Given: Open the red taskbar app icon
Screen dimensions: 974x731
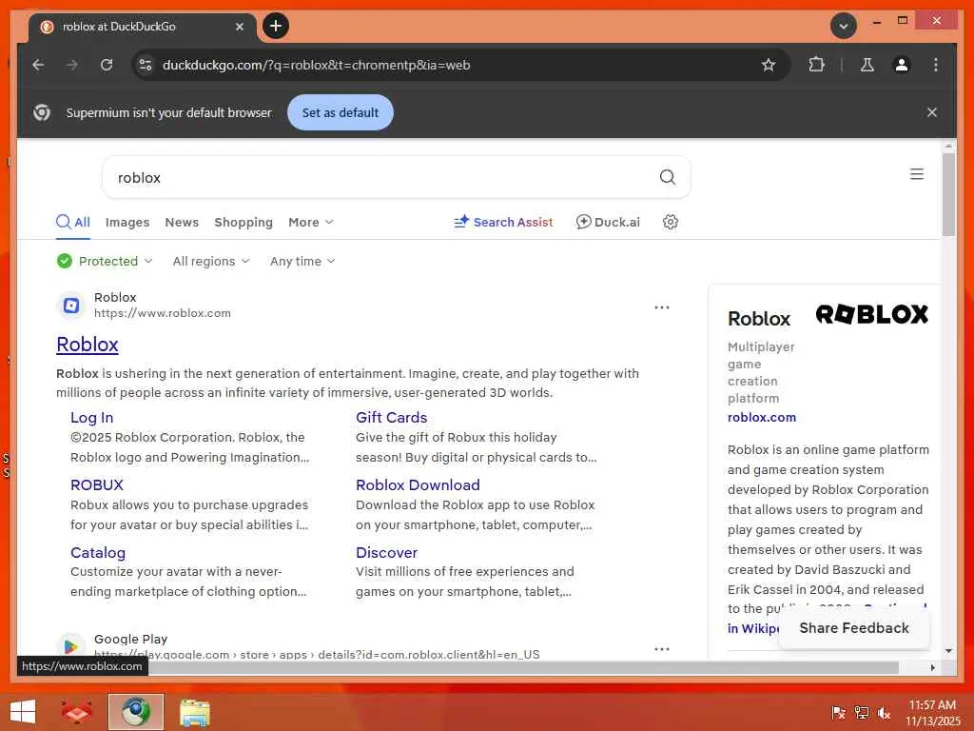Looking at the screenshot, I should point(76,712).
